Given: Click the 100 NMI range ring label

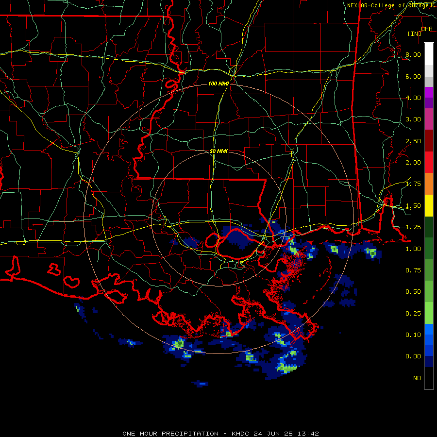Looking at the screenshot, I should coord(218,84).
